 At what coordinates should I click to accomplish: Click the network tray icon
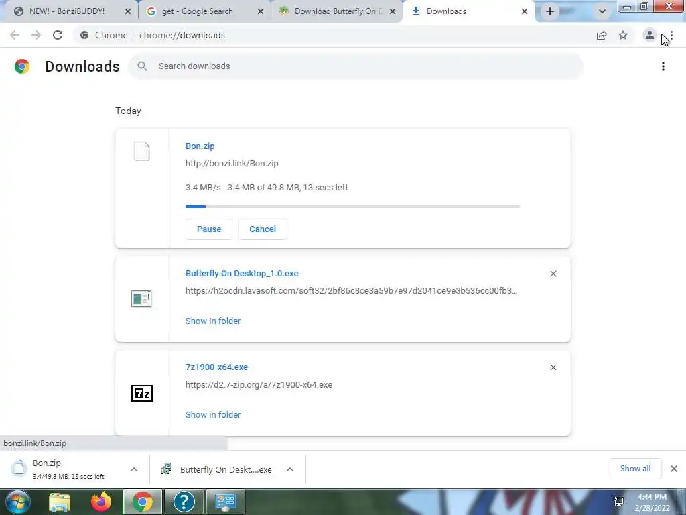[618, 502]
